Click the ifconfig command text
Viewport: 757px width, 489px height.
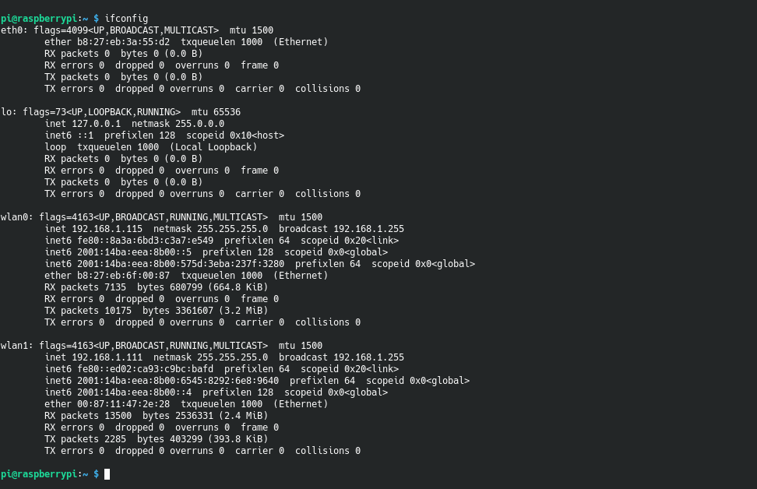tap(126, 19)
